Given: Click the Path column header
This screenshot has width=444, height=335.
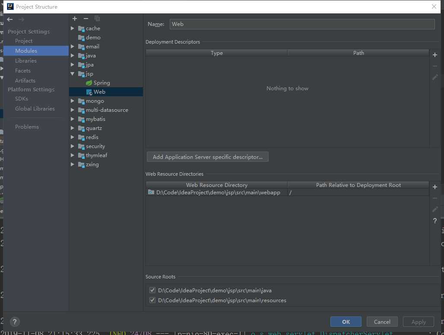Looking at the screenshot, I should [358, 53].
